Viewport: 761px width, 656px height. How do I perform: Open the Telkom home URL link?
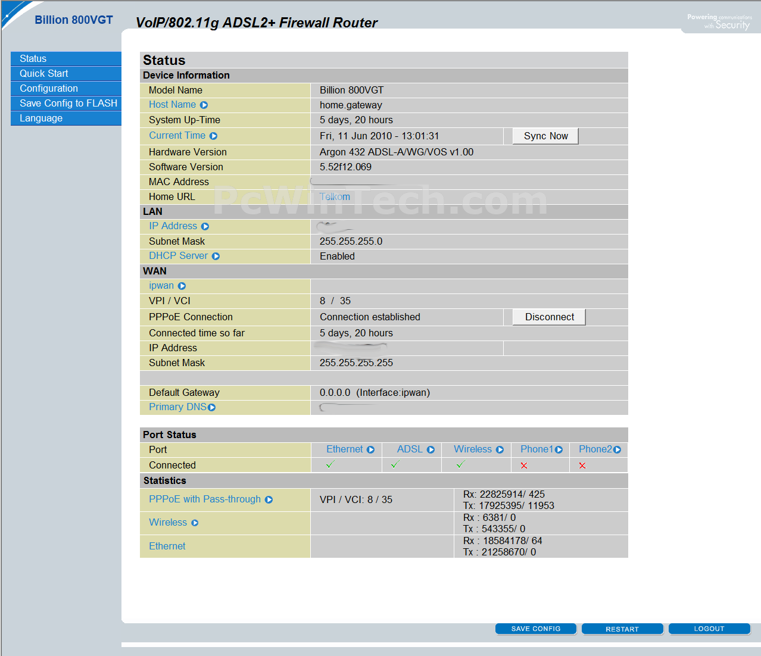coord(335,197)
